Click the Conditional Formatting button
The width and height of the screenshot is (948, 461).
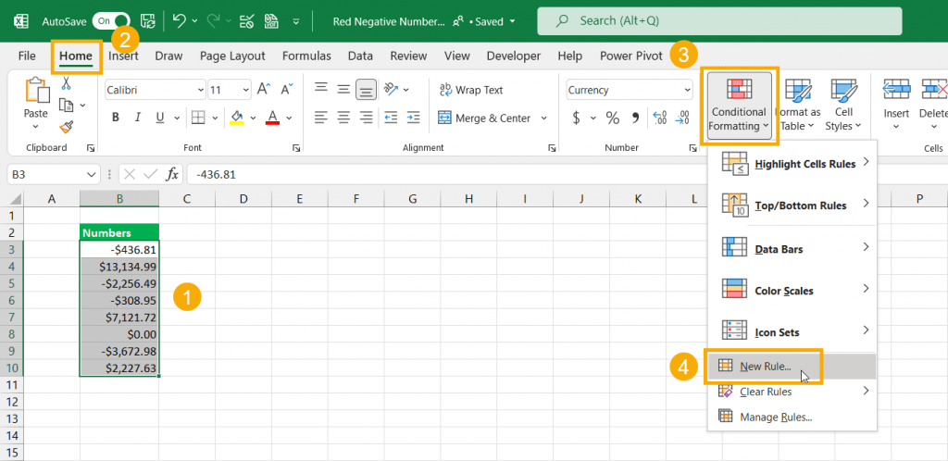[738, 106]
